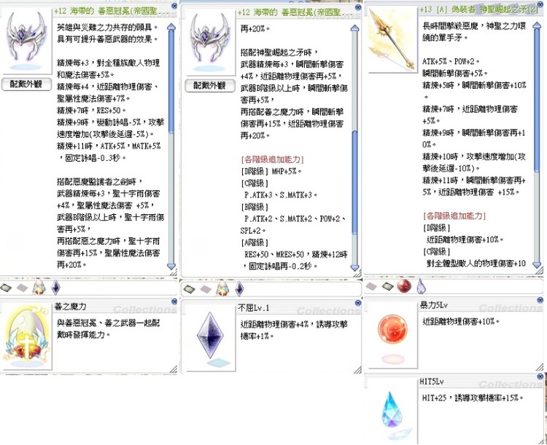Close the 善之魔力 description window
Viewport: 547px width, 445px height.
[x=174, y=302]
